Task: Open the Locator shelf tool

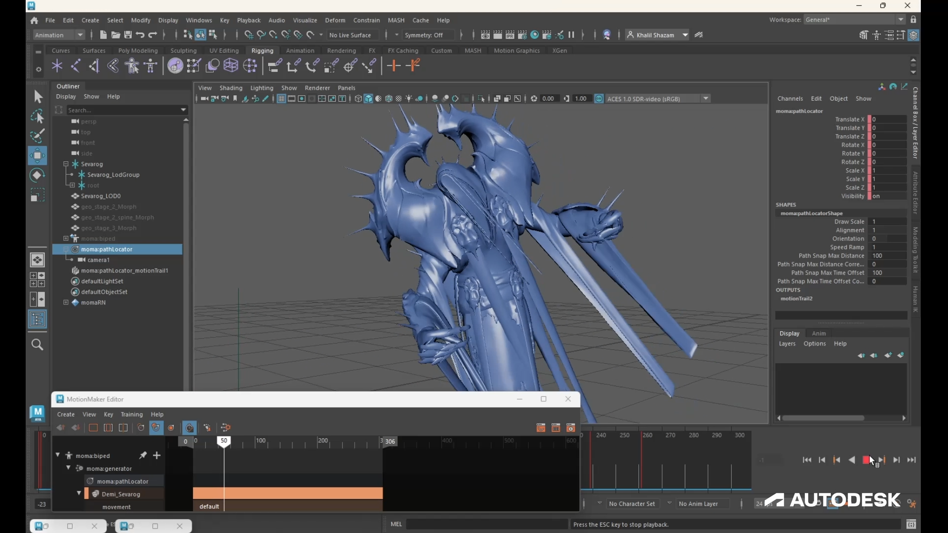Action: coord(57,66)
